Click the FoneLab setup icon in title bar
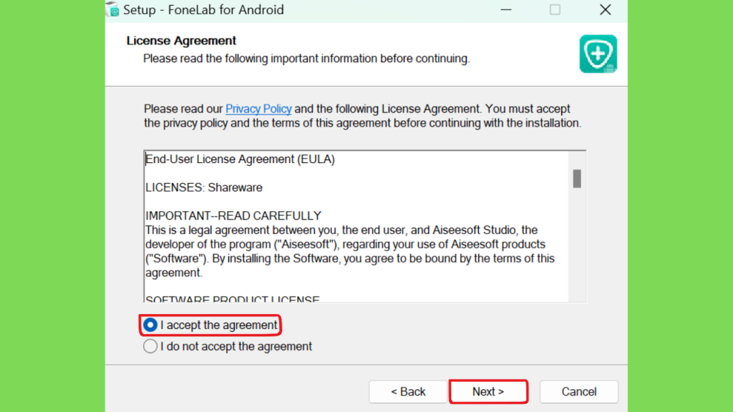This screenshot has width=733, height=412. tap(112, 9)
